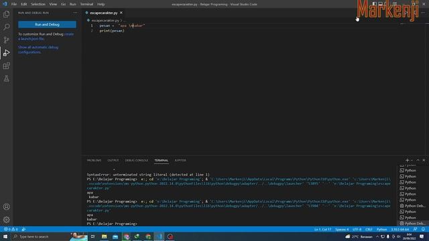Open the Selection menu
The width and height of the screenshot is (429, 241).
38,4
